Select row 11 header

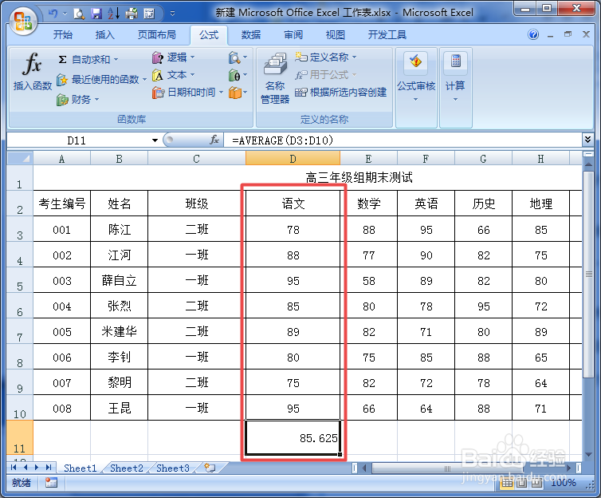[20, 438]
